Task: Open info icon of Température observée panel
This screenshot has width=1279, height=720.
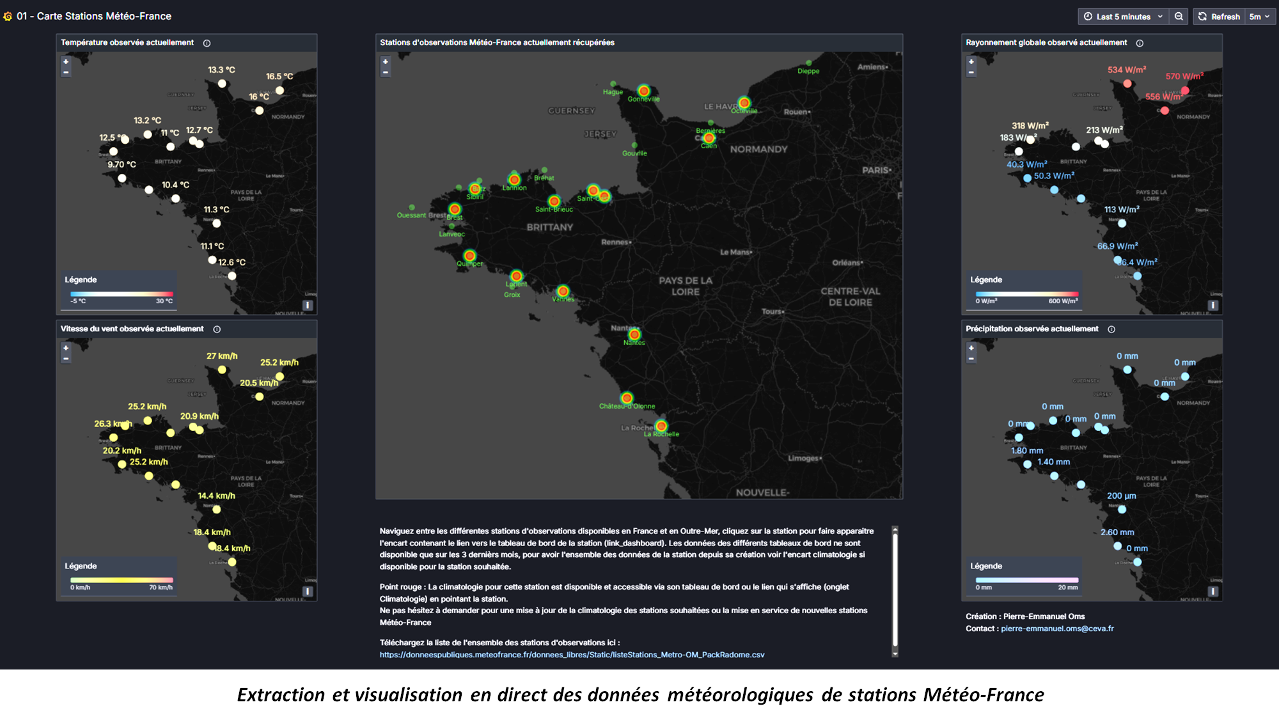Action: pyautogui.click(x=207, y=43)
